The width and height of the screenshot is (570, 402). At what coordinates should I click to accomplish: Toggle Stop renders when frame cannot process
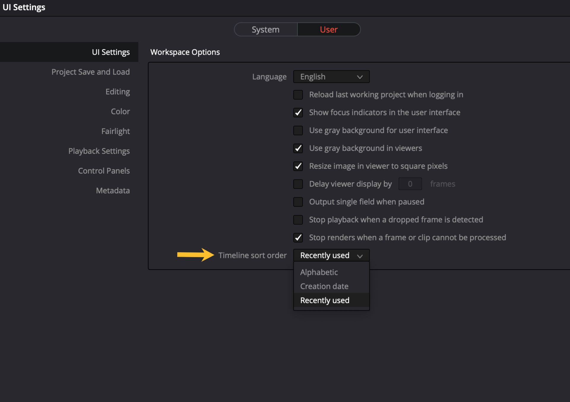(298, 238)
